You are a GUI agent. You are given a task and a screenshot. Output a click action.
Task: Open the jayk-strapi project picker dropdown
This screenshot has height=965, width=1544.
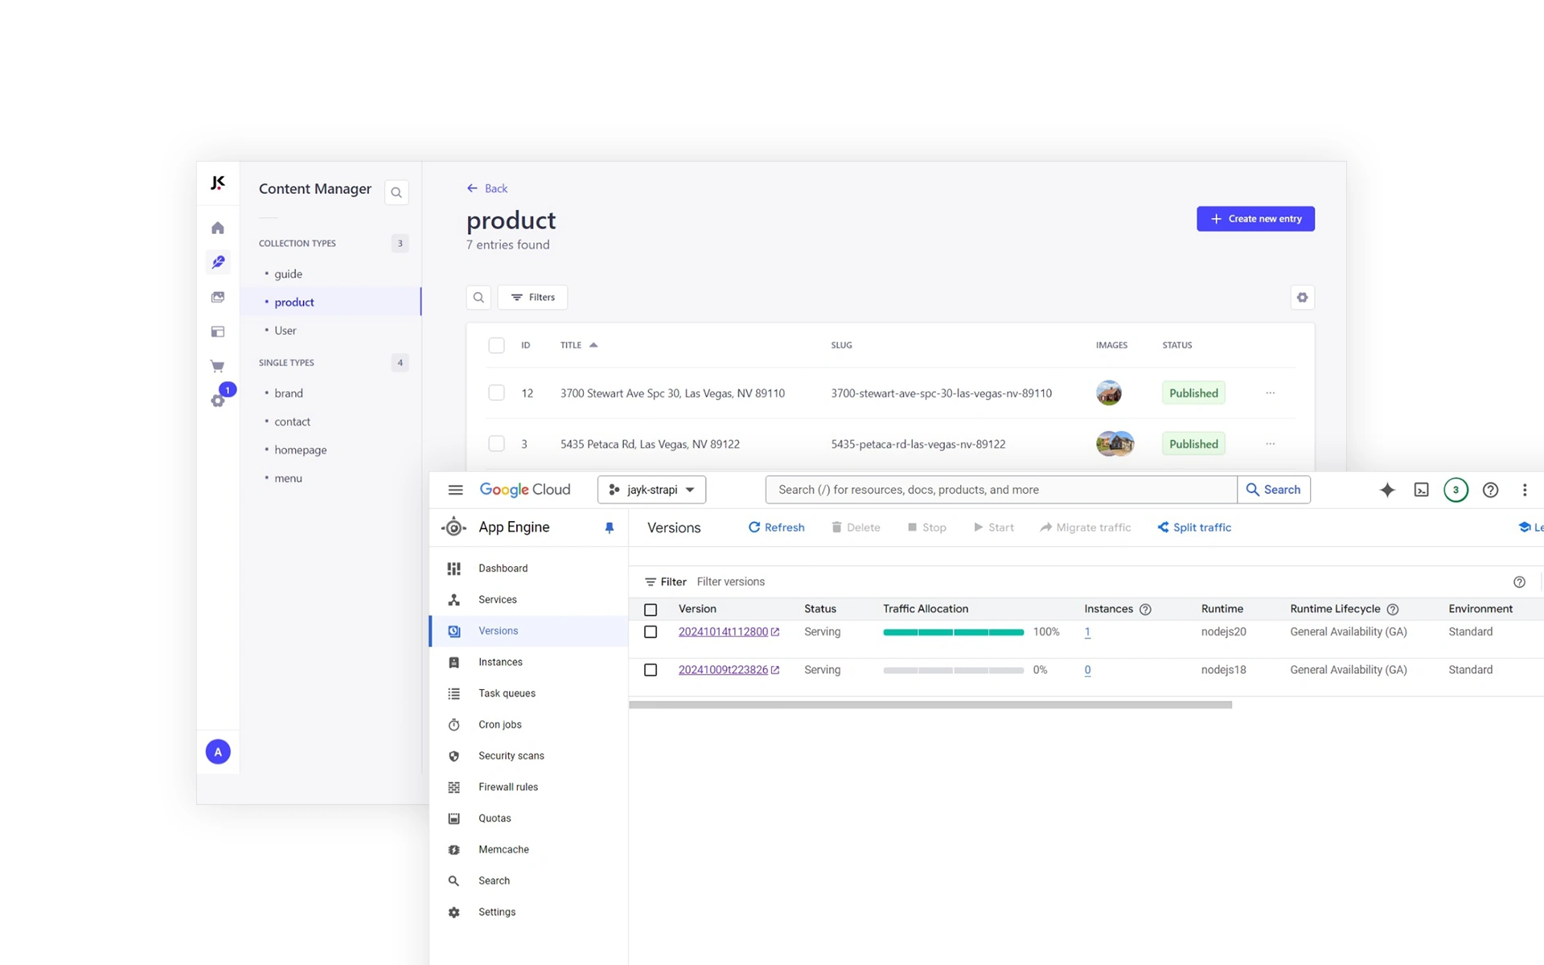(x=651, y=489)
